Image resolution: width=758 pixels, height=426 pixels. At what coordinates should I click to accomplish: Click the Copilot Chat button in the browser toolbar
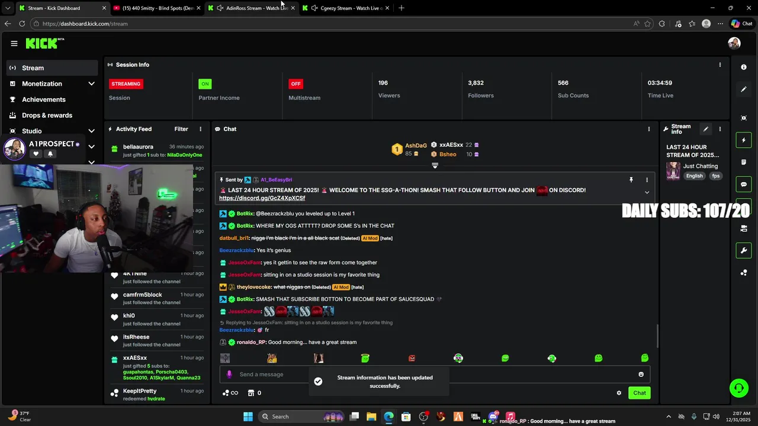[741, 24]
